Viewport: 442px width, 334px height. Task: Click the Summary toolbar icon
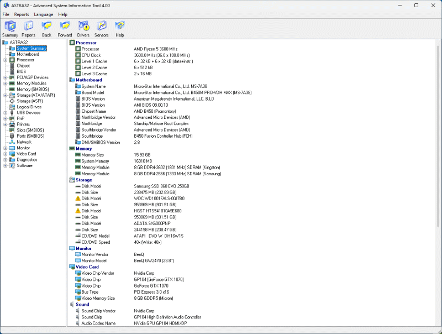click(10, 28)
